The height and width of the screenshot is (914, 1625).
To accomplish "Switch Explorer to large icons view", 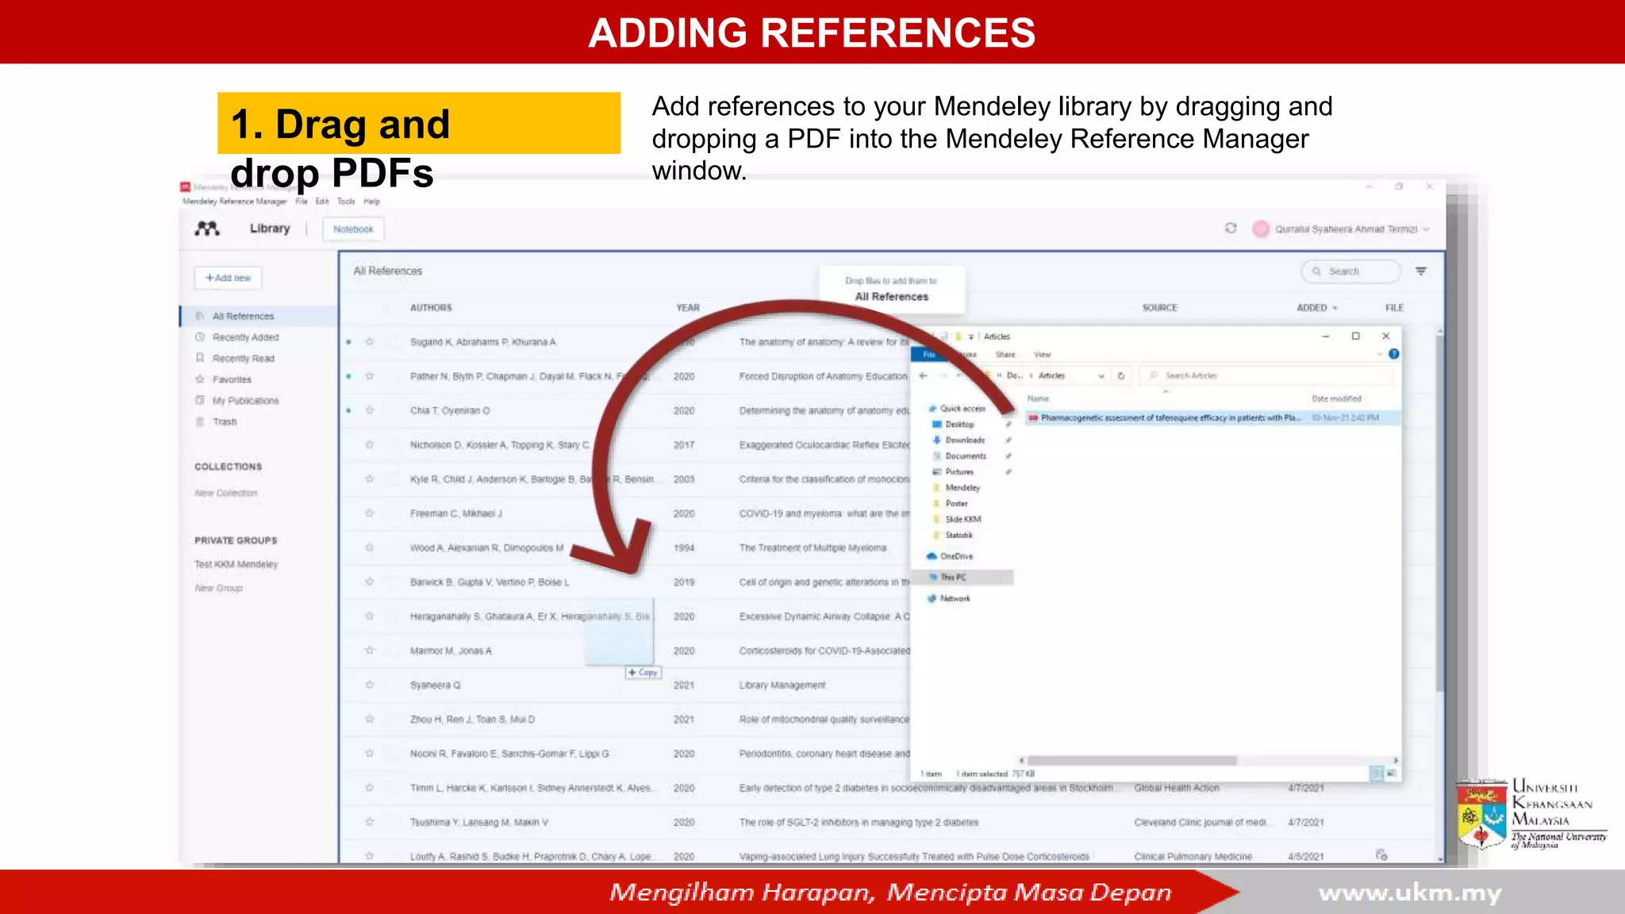I will [x=1391, y=773].
